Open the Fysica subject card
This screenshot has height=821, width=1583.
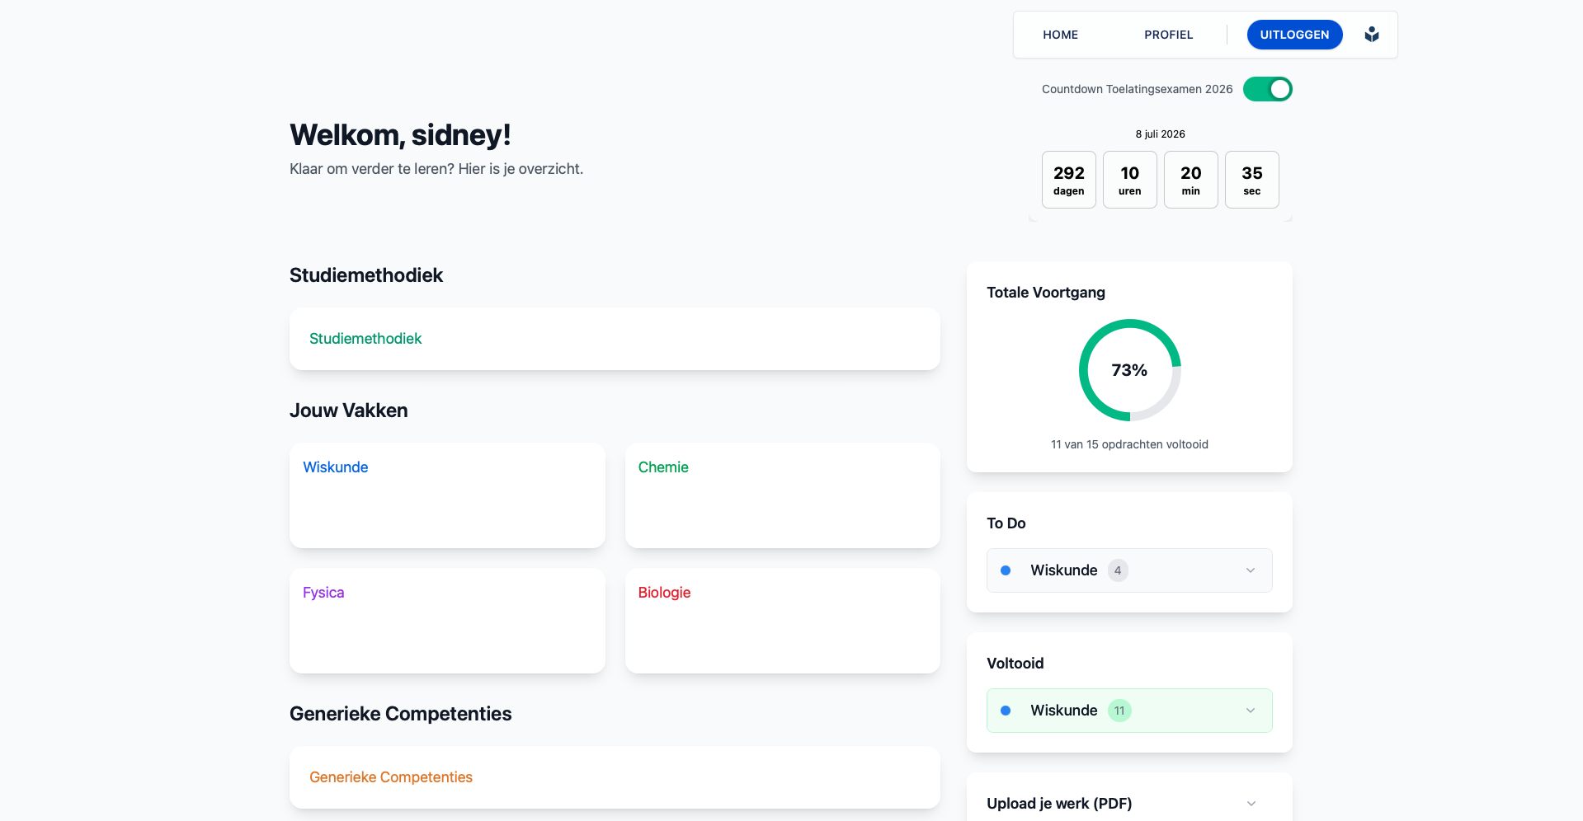[446, 620]
